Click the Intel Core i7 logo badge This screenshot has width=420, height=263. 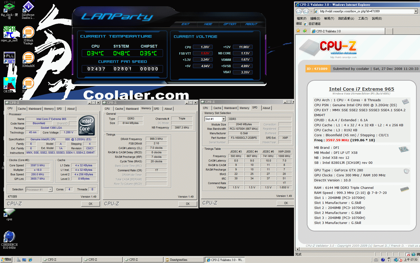(86, 125)
